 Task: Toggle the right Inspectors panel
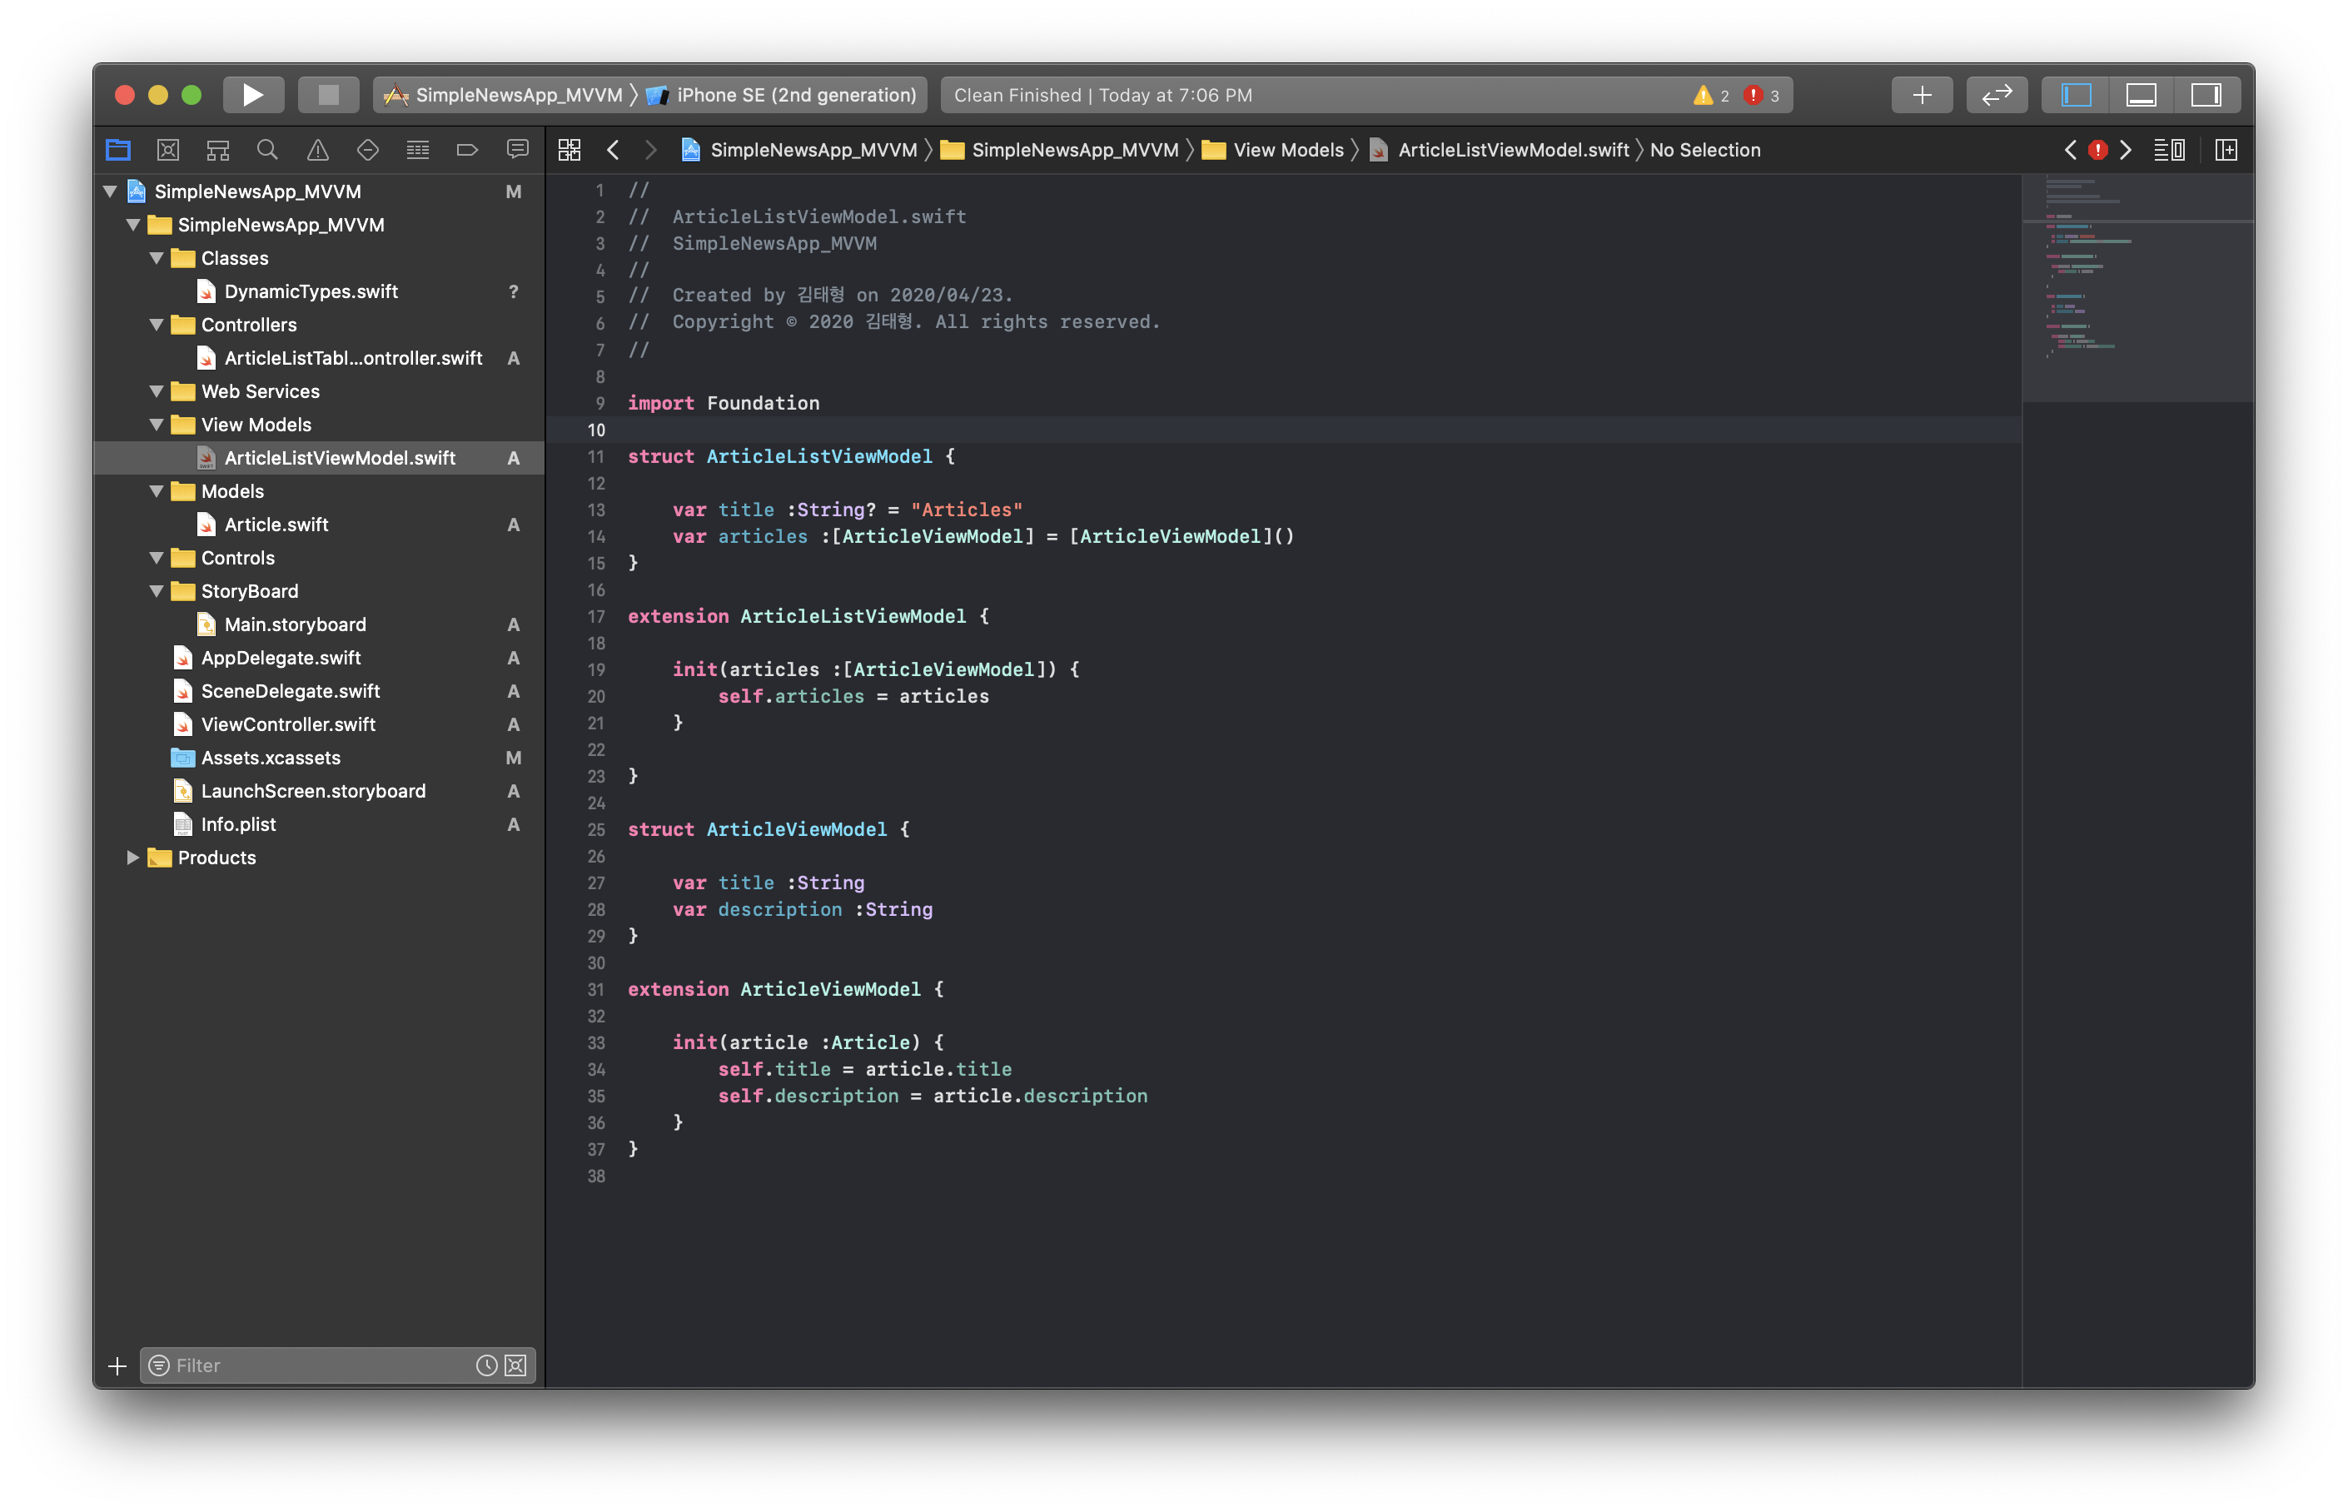point(2206,95)
